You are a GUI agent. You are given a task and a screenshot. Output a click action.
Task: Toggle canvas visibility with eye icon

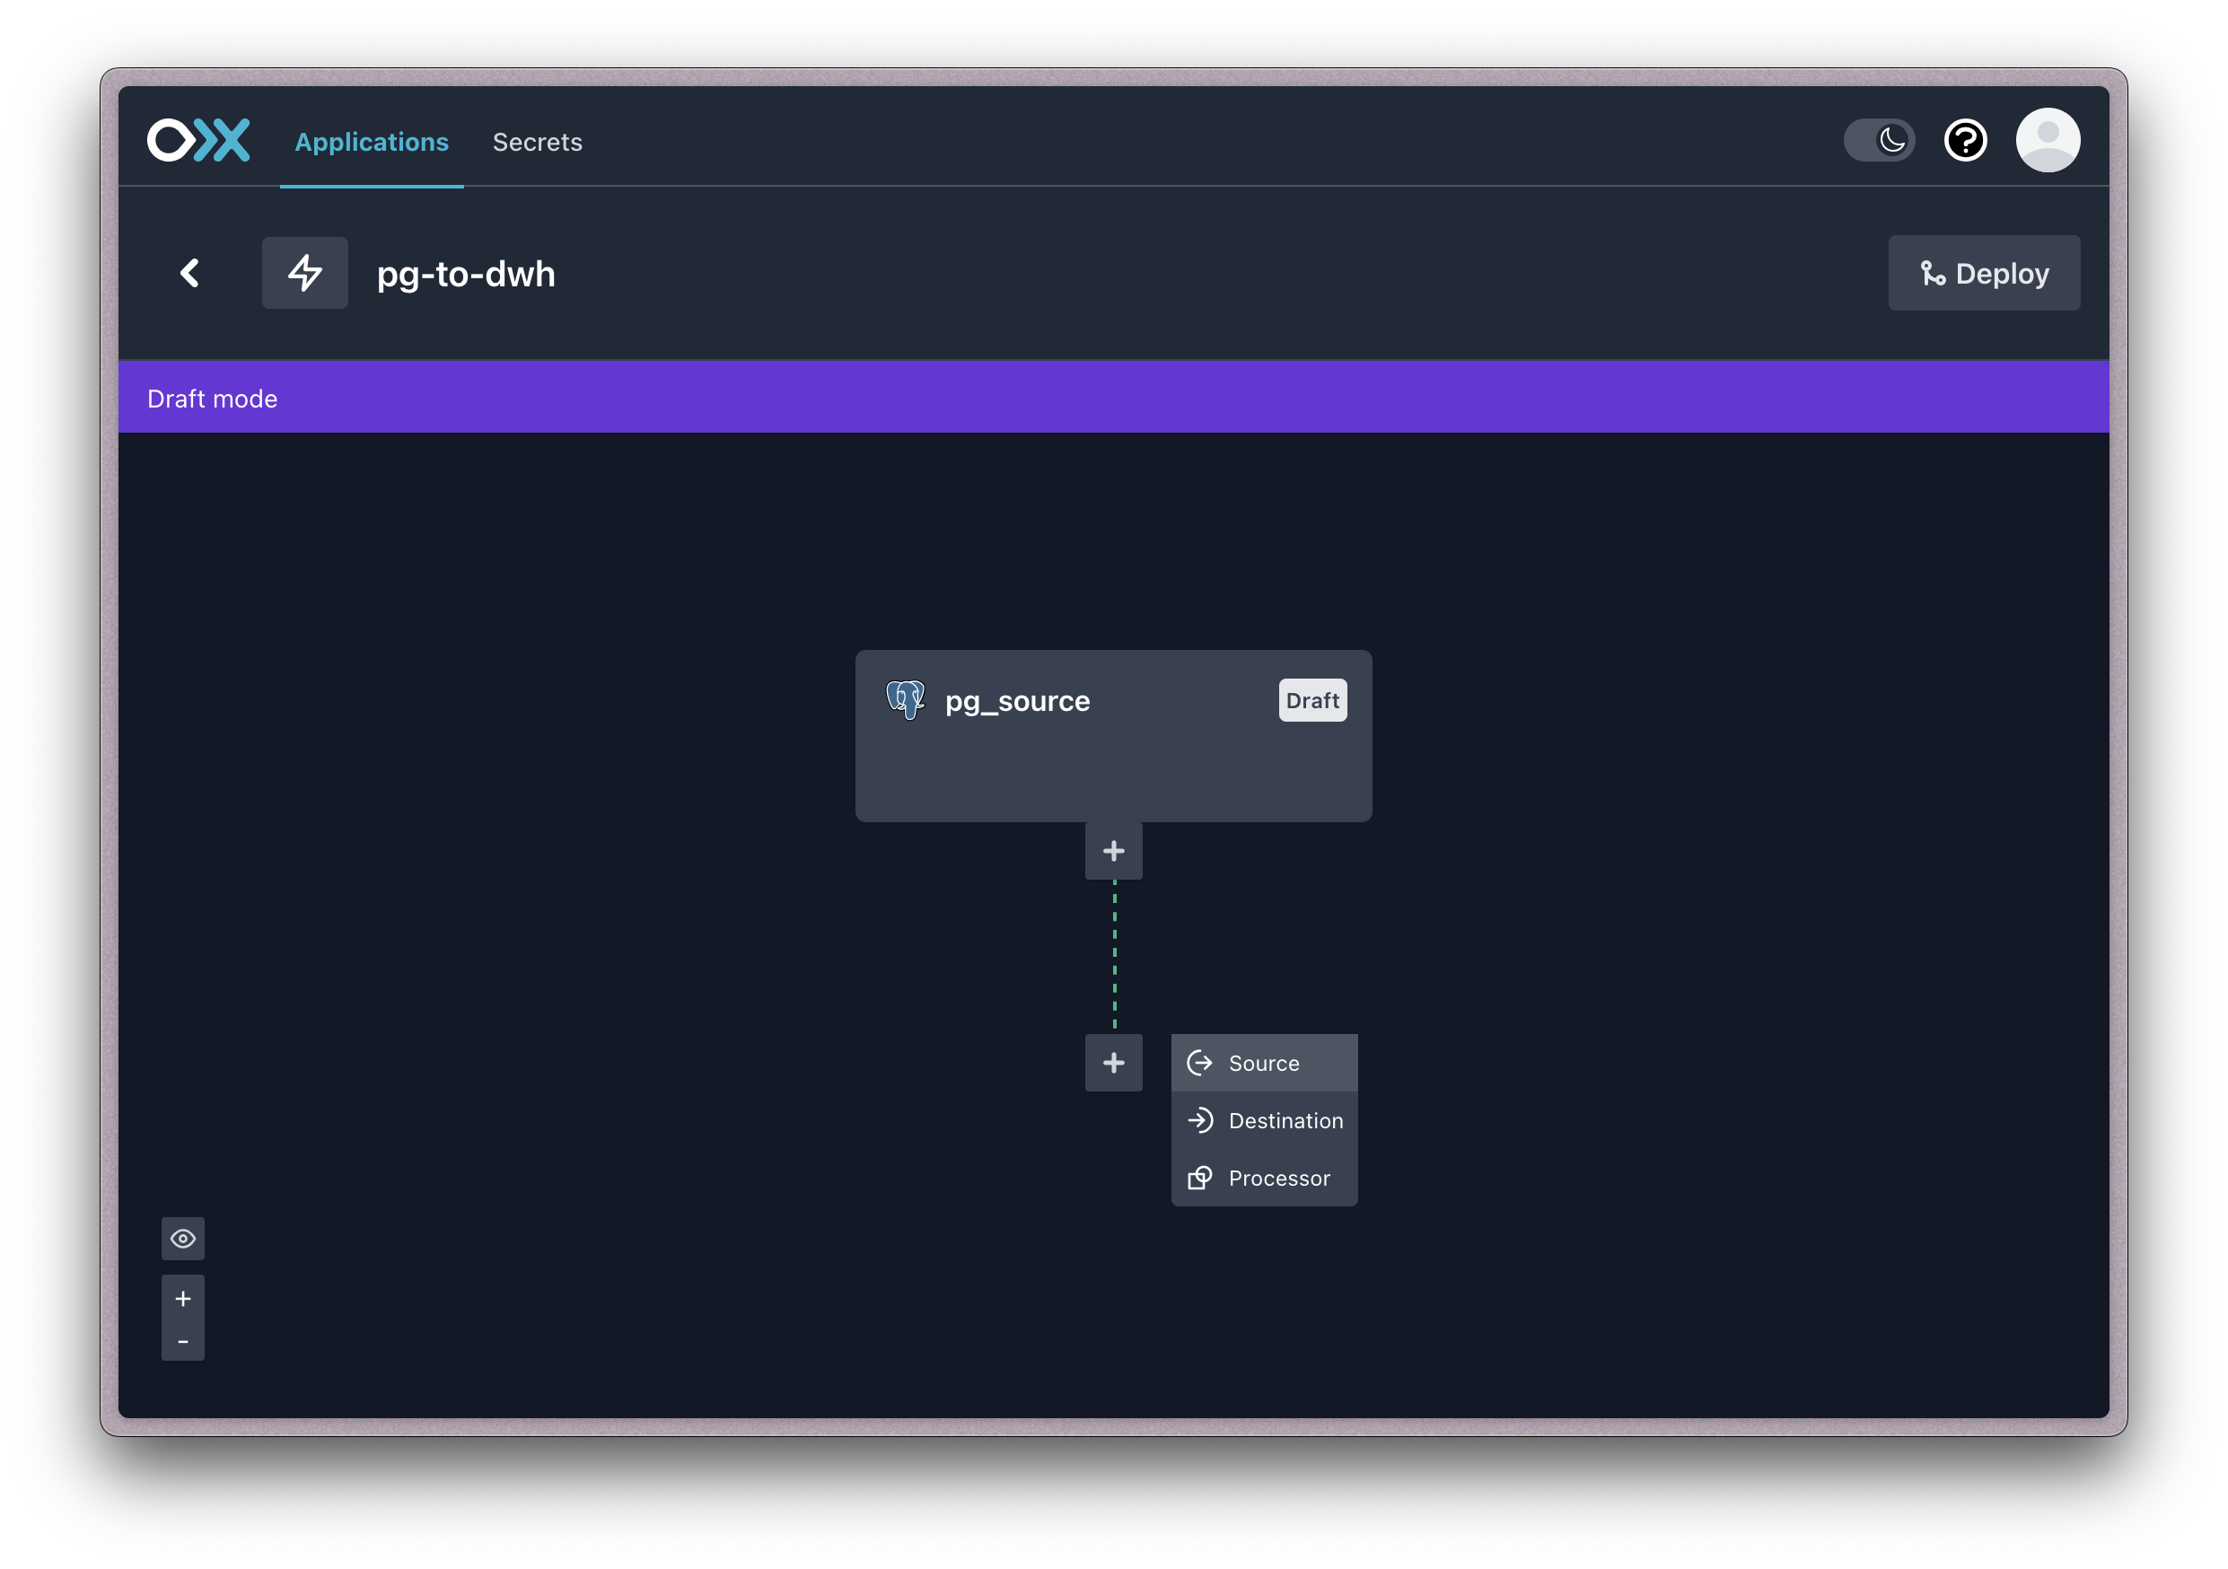(x=182, y=1238)
